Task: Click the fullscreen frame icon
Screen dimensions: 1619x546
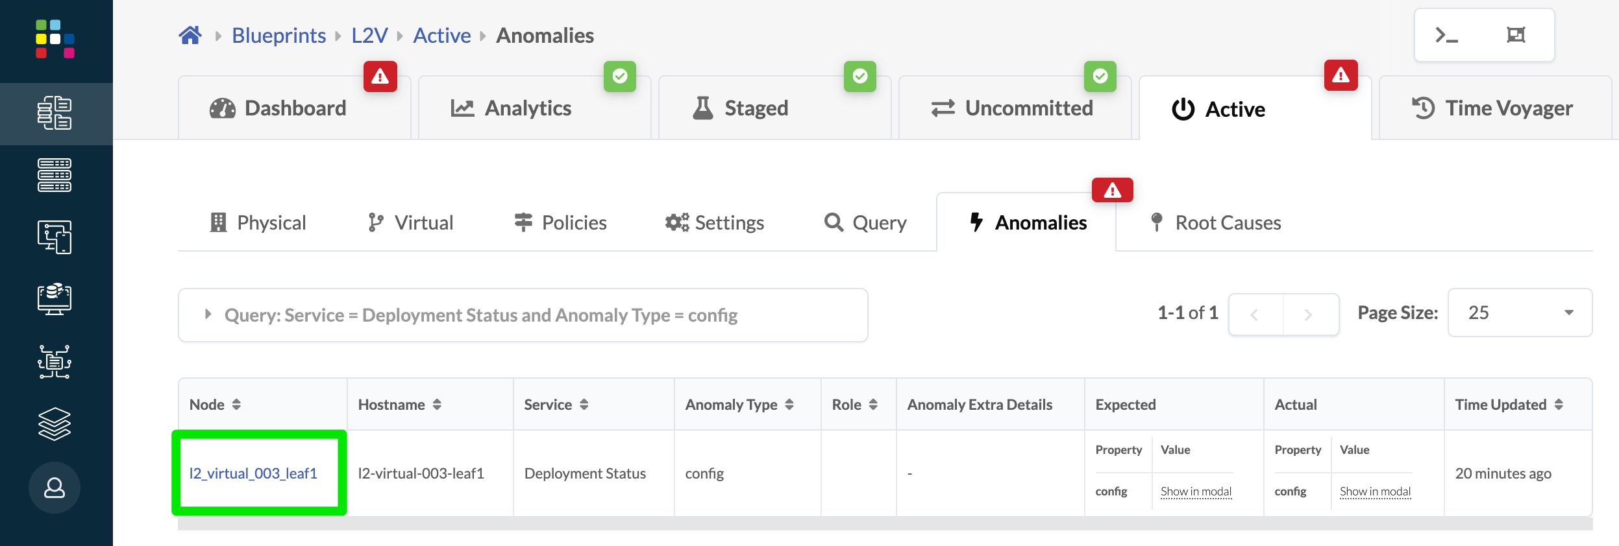Action: coord(1516,35)
